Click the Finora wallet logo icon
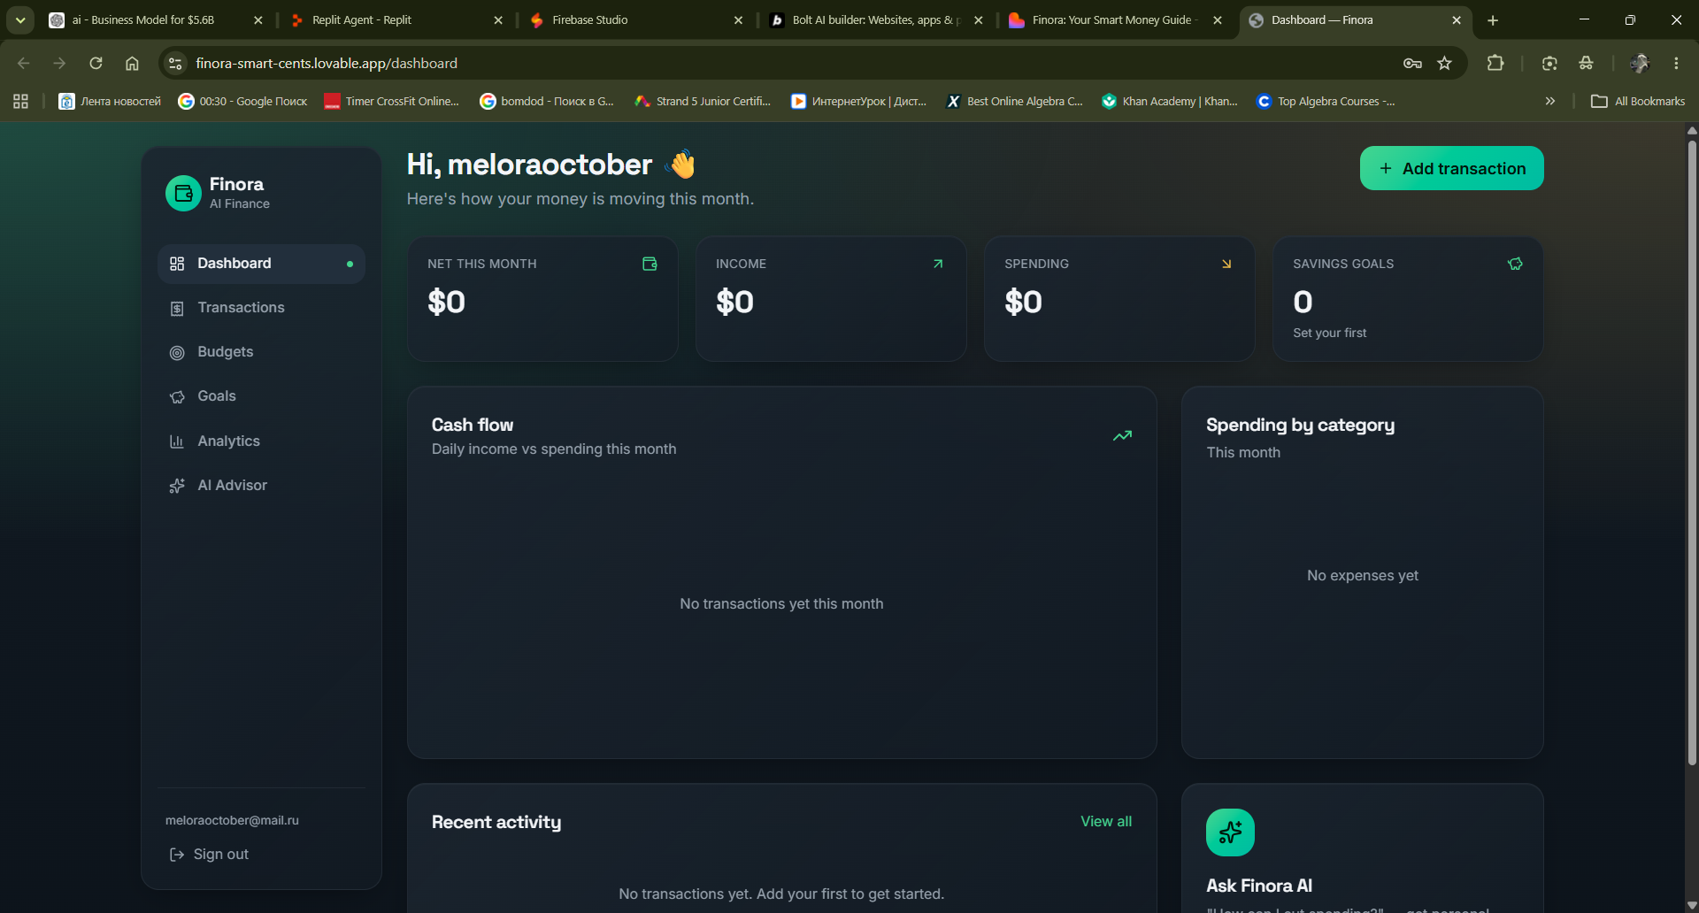Viewport: 1699px width, 913px height. coord(183,193)
